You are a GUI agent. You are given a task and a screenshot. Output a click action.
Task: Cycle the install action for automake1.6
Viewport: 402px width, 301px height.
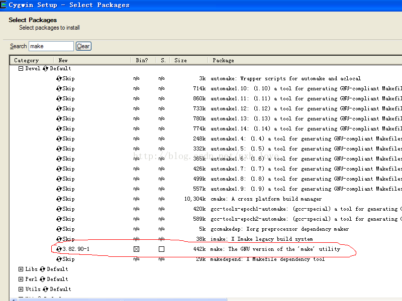59,159
